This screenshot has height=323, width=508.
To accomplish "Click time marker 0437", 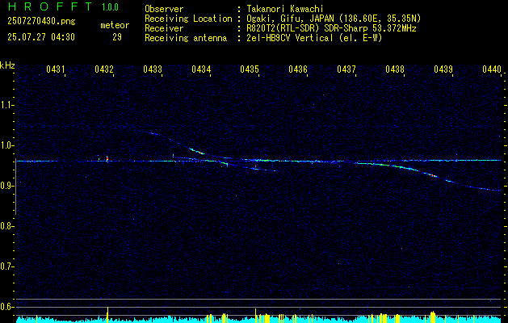I will [346, 69].
